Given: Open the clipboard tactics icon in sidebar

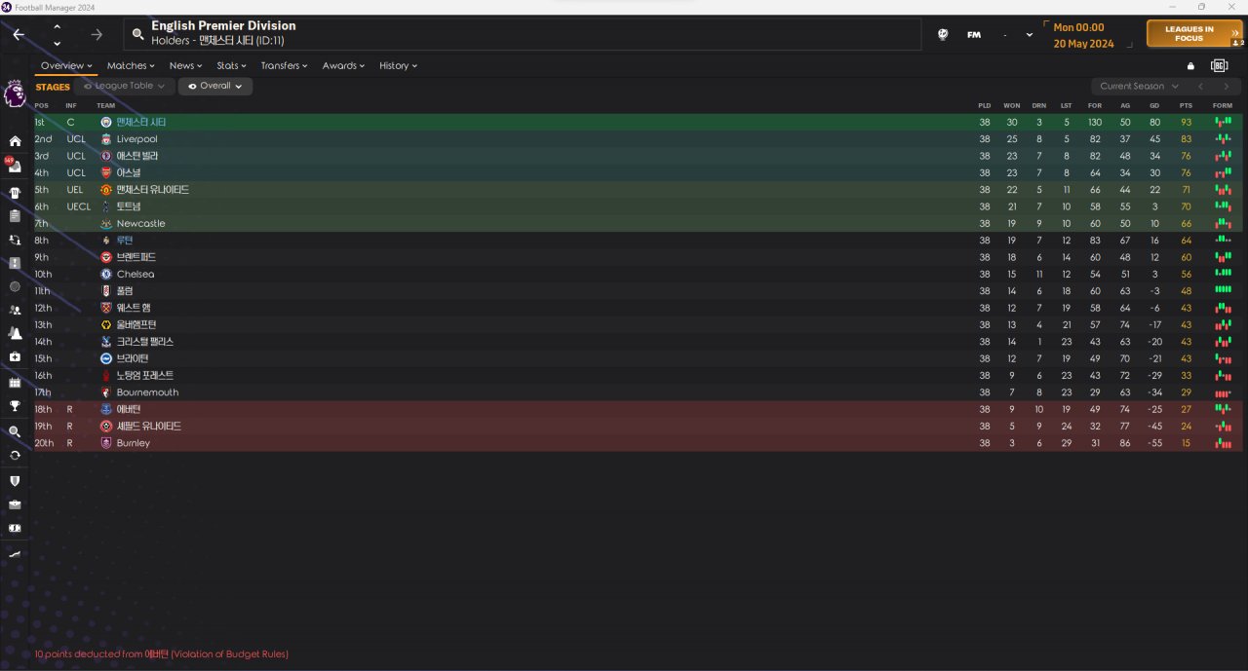Looking at the screenshot, I should [x=15, y=215].
